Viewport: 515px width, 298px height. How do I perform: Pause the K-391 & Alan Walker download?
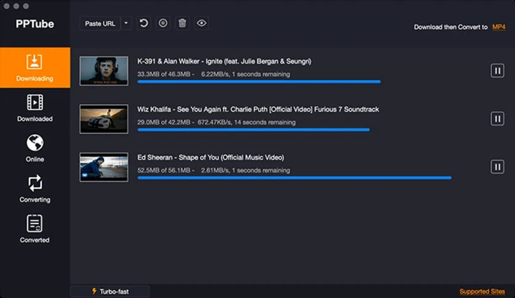497,71
